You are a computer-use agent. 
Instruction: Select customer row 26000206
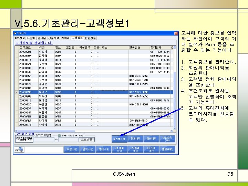(95, 96)
